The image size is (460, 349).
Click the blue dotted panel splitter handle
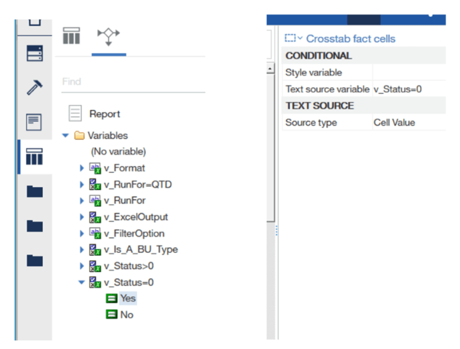click(276, 231)
